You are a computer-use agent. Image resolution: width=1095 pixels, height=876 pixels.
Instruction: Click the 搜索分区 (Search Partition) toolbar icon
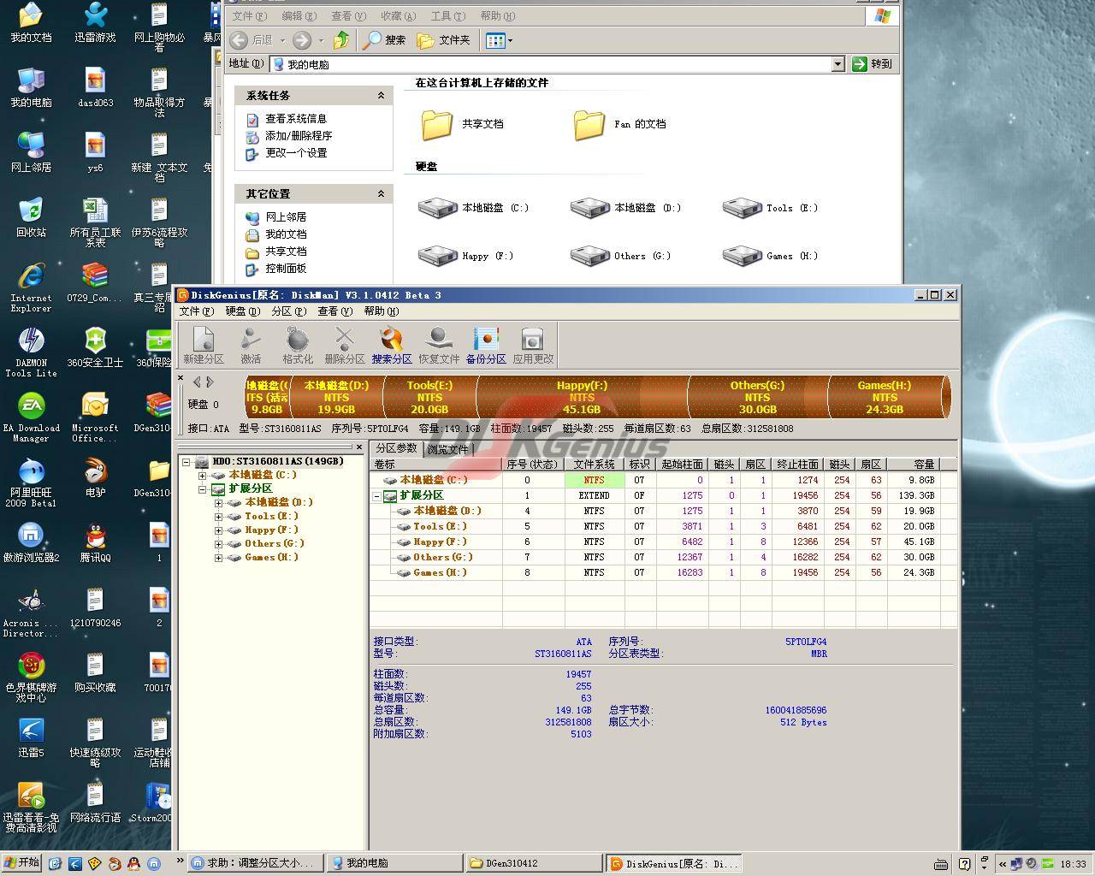(392, 345)
